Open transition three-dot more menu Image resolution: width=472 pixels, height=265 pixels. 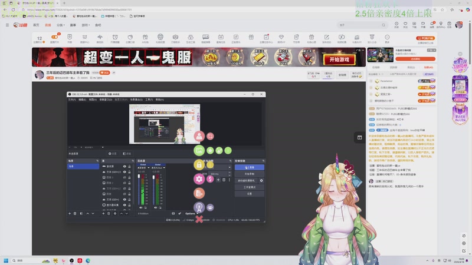pyautogui.click(x=230, y=180)
